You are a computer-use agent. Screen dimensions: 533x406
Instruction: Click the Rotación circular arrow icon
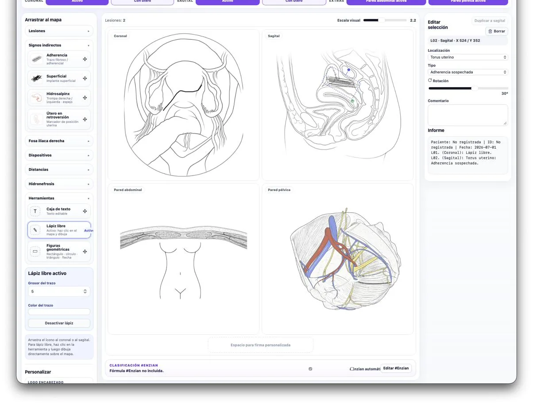(x=430, y=80)
